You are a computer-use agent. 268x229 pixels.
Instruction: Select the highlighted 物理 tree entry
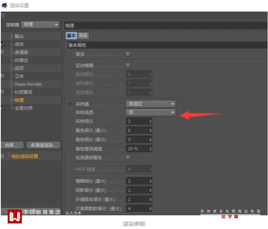pyautogui.click(x=19, y=100)
